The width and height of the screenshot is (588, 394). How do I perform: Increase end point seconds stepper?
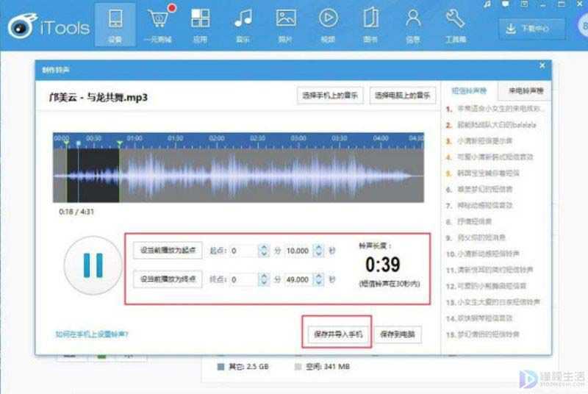(x=318, y=276)
